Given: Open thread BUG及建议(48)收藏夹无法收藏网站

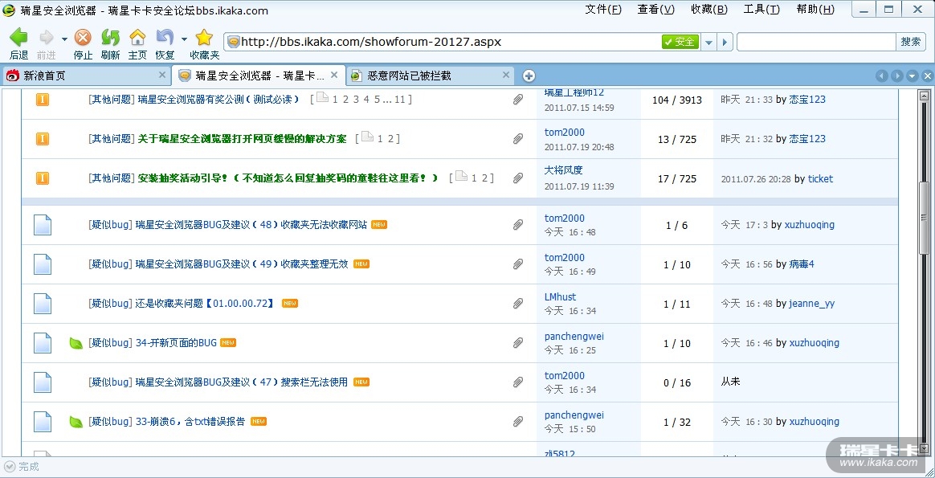Looking at the screenshot, I should coord(251,225).
